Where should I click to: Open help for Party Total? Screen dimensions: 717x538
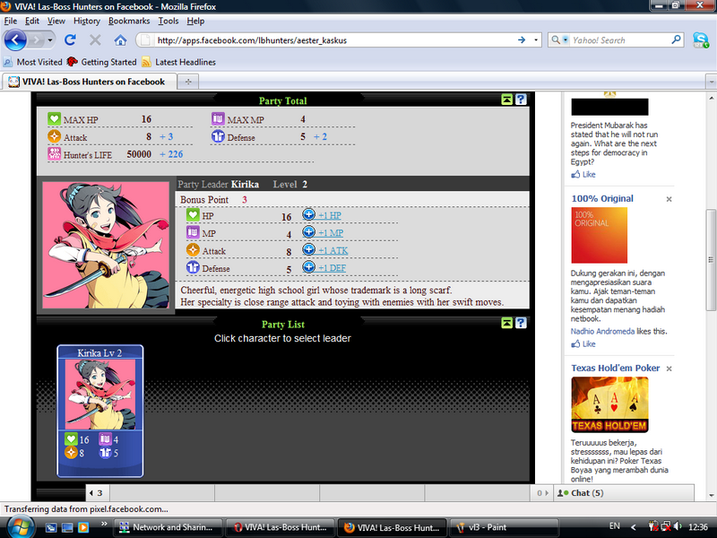521,100
